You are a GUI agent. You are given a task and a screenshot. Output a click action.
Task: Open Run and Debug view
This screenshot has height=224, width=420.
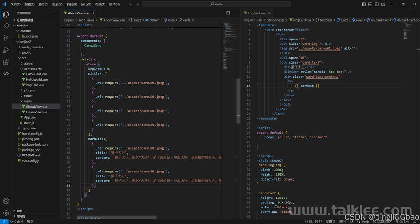(x=6, y=50)
